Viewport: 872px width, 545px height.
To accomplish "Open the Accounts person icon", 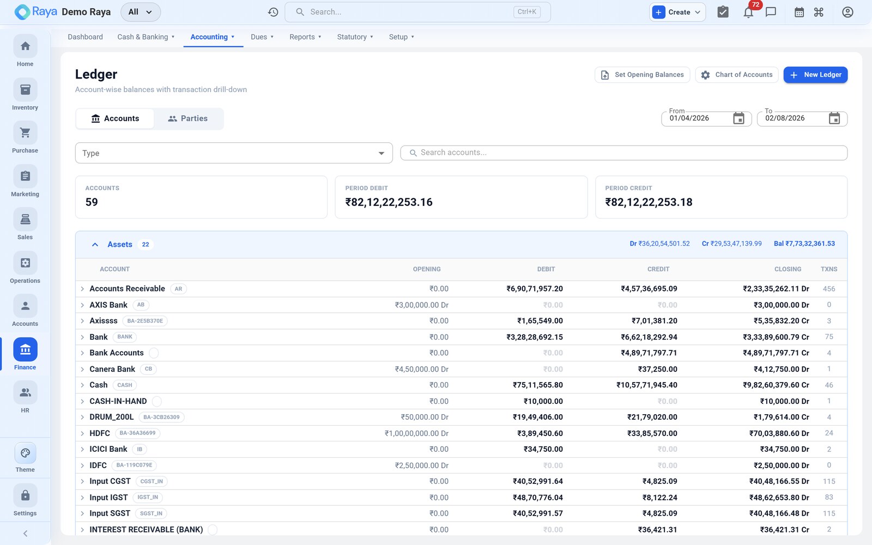I will point(25,306).
